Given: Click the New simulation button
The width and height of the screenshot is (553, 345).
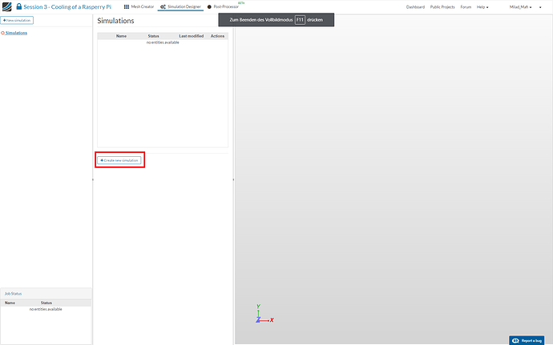Looking at the screenshot, I should [x=17, y=21].
